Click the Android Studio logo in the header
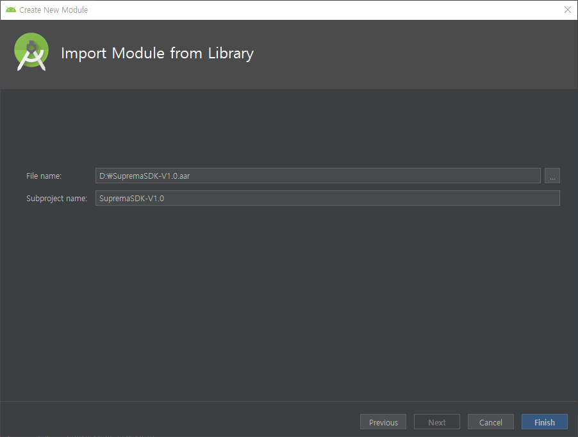 click(x=31, y=53)
